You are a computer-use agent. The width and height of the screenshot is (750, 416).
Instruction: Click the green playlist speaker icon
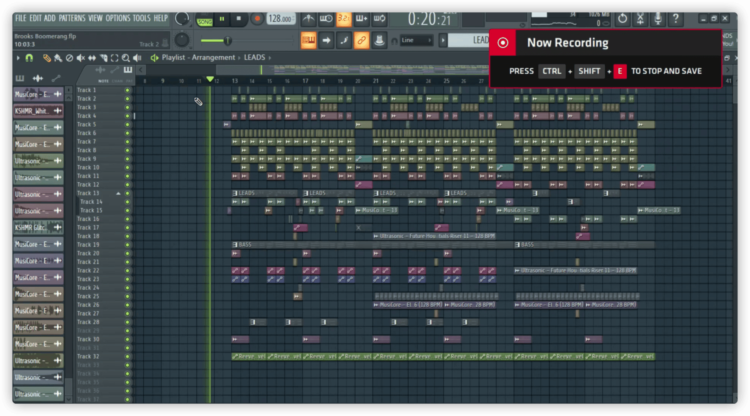pyautogui.click(x=154, y=58)
